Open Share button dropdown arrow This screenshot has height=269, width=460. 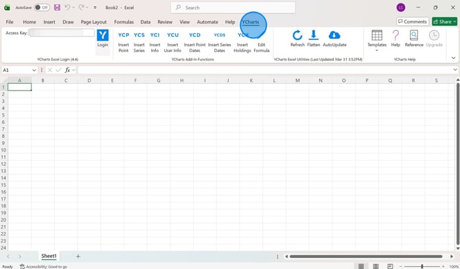tap(455, 22)
